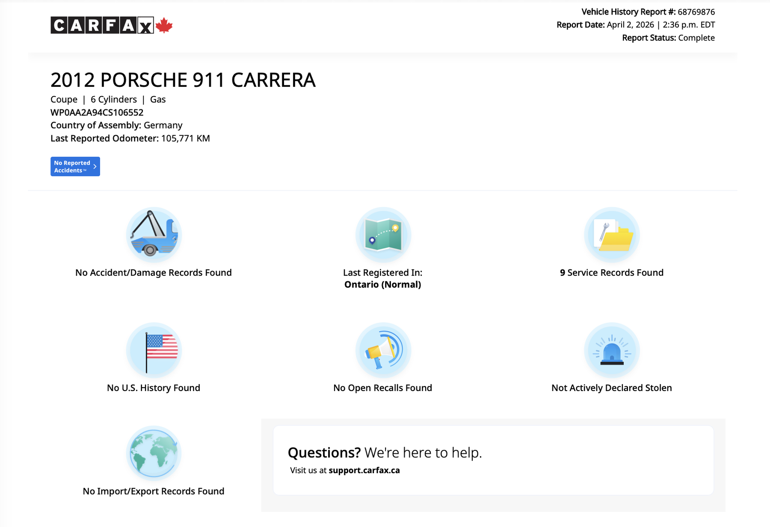Click the 2012 Porsche 911 Carrera heading
The width and height of the screenshot is (770, 527).
tap(183, 80)
